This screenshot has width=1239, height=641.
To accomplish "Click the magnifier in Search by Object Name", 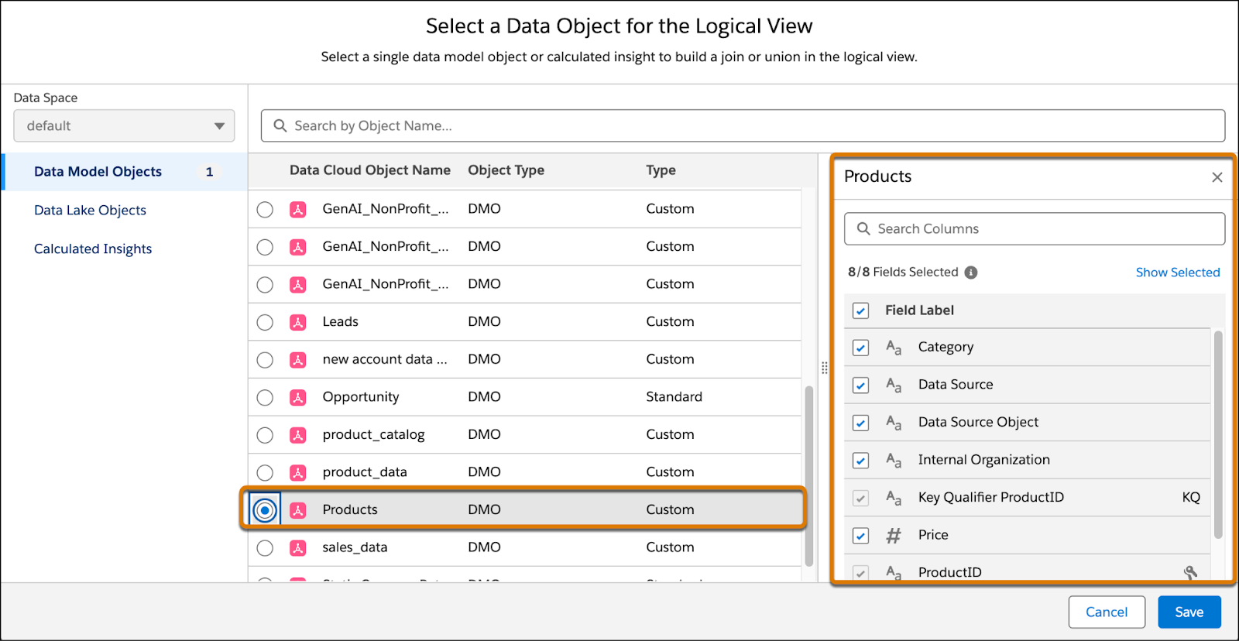I will [x=280, y=125].
